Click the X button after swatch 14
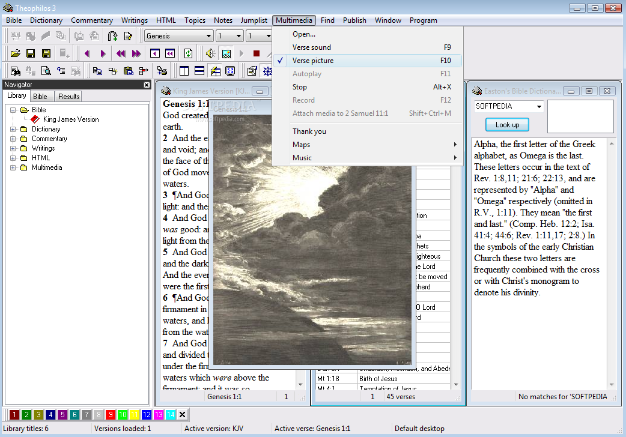 click(x=183, y=415)
